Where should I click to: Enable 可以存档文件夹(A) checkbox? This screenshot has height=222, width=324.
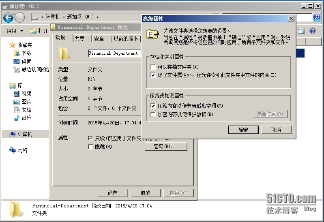click(153, 67)
